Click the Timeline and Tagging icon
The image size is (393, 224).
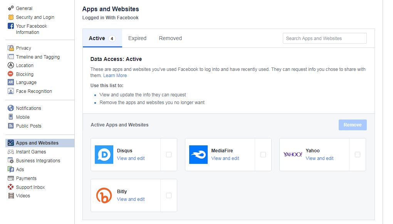pos(11,57)
